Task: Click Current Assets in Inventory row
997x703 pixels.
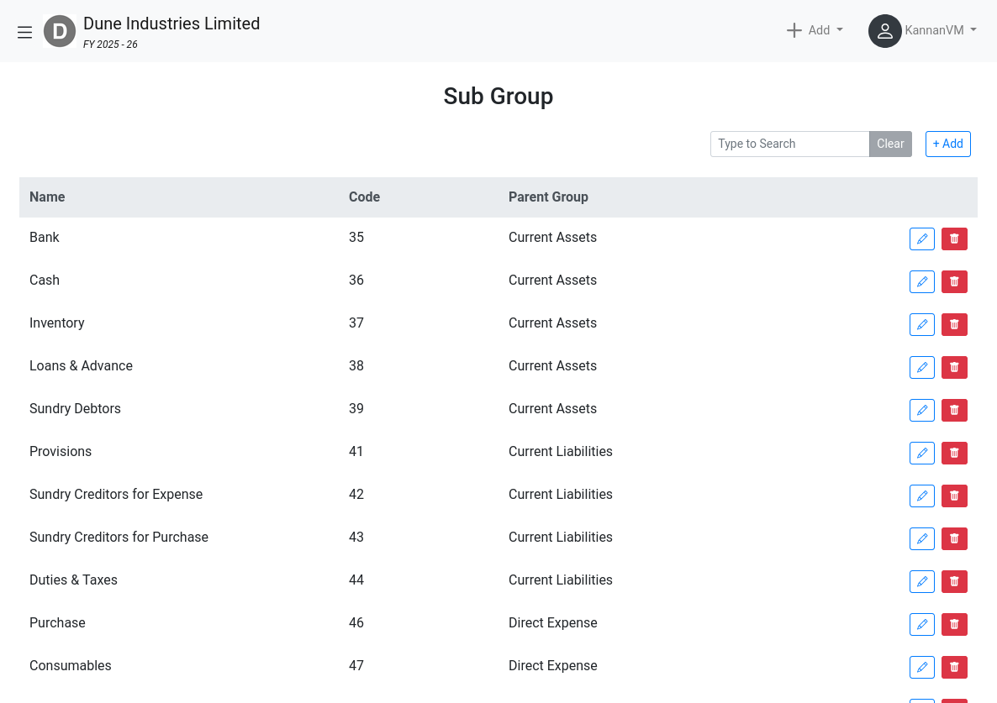Action: pos(552,323)
